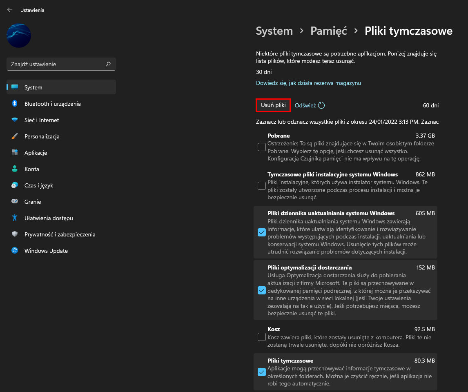Click the Usuń pliki button

[273, 105]
